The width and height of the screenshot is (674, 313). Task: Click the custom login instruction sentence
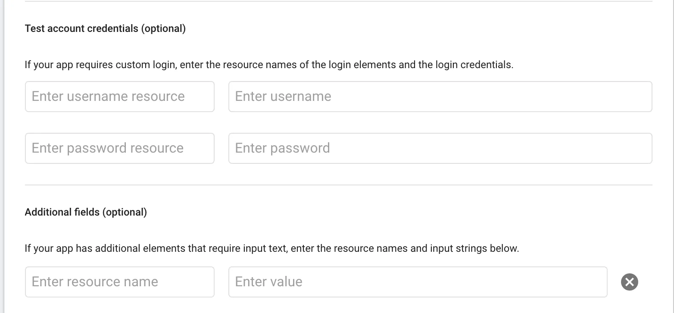click(x=269, y=65)
